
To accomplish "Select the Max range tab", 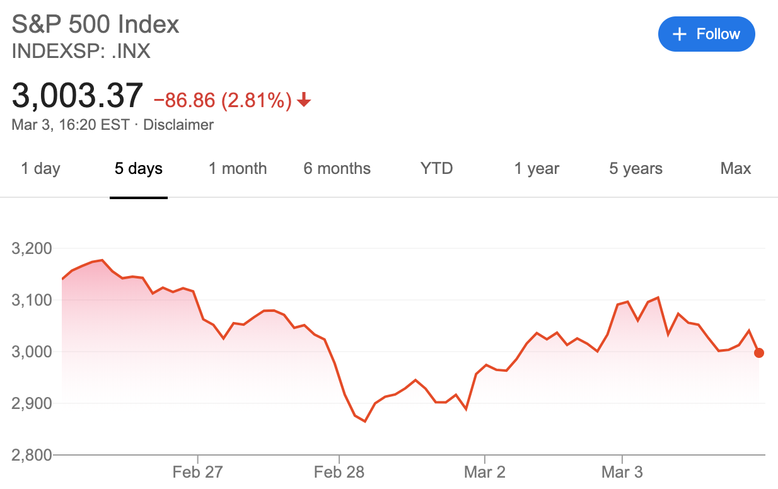I will click(736, 168).
